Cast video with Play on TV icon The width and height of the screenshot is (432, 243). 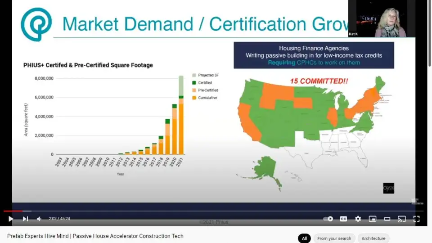(401, 219)
